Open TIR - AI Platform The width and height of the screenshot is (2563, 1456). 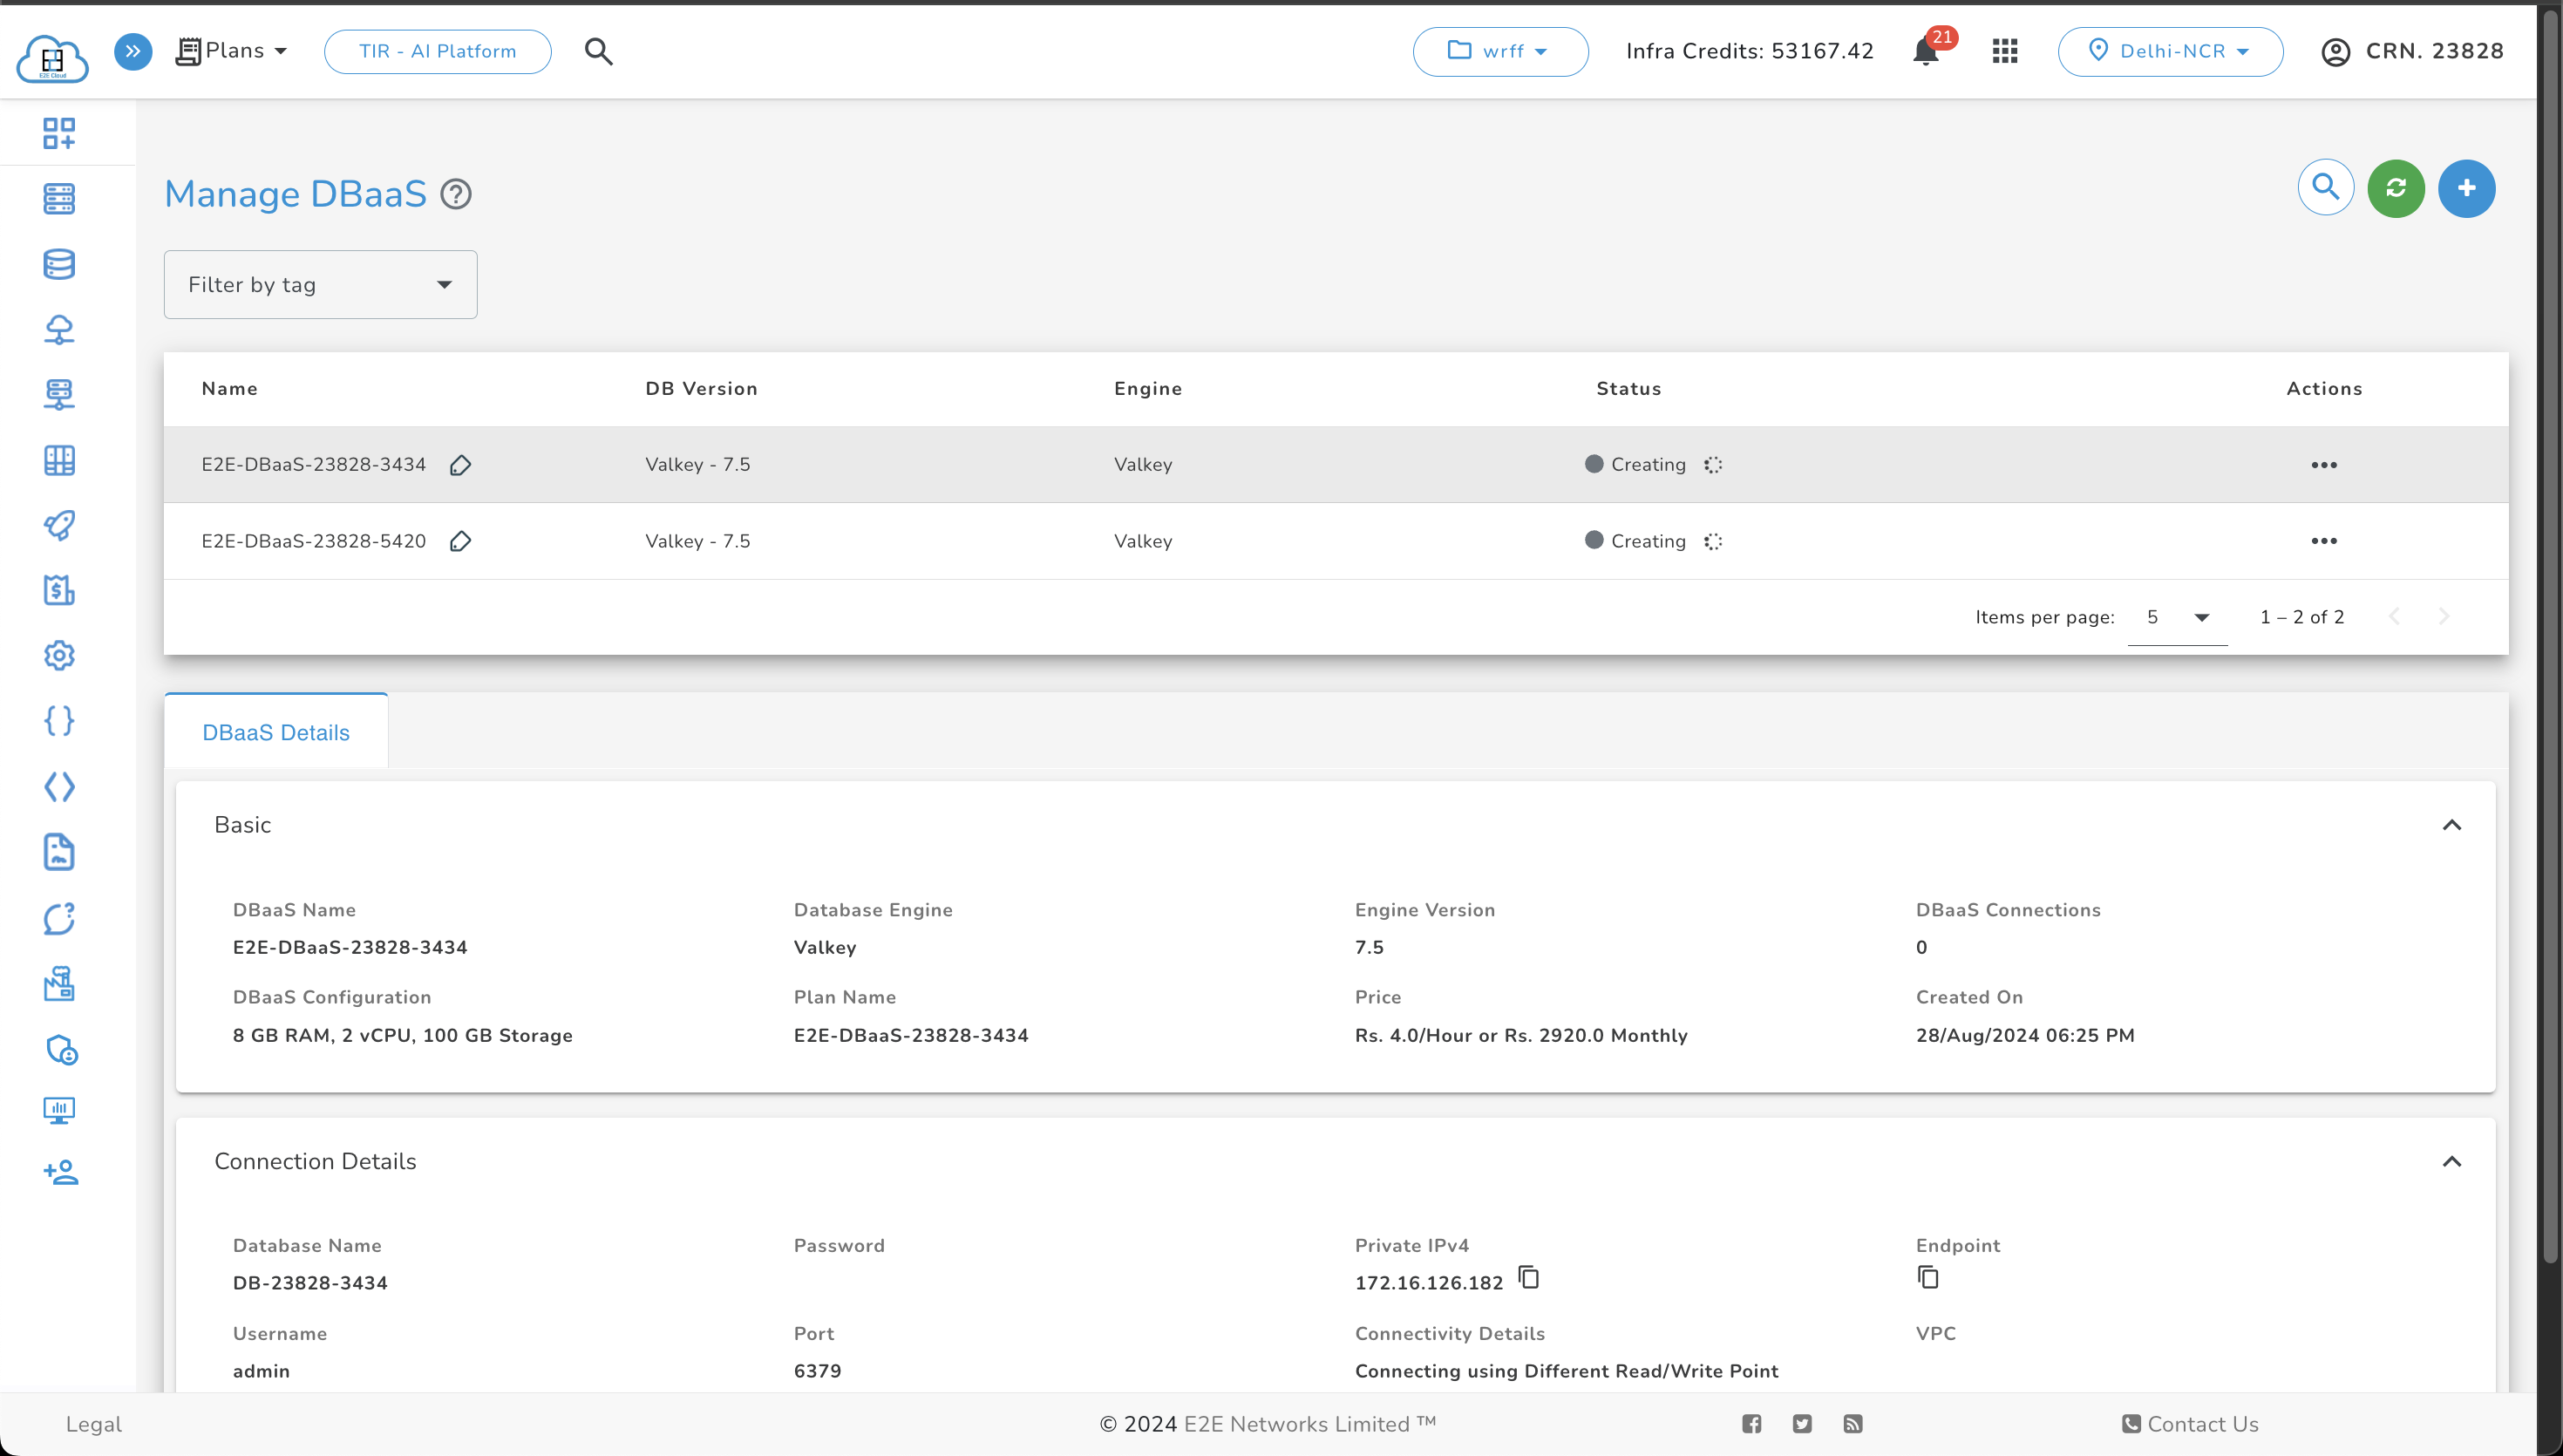pos(438,51)
